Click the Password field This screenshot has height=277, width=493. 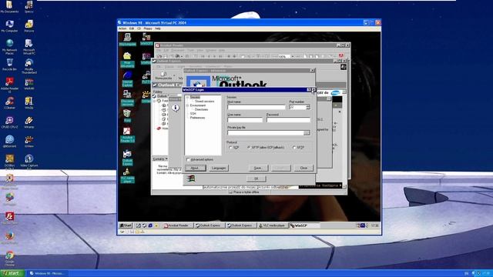tap(288, 120)
